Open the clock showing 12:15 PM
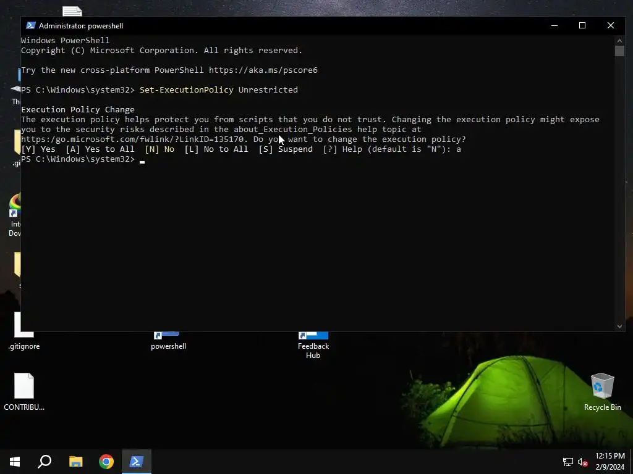 click(x=610, y=462)
